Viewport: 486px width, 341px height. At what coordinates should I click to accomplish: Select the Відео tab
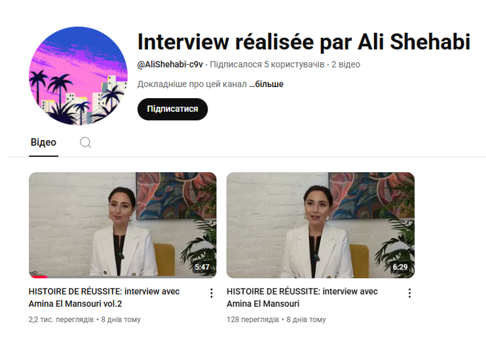[x=43, y=143]
